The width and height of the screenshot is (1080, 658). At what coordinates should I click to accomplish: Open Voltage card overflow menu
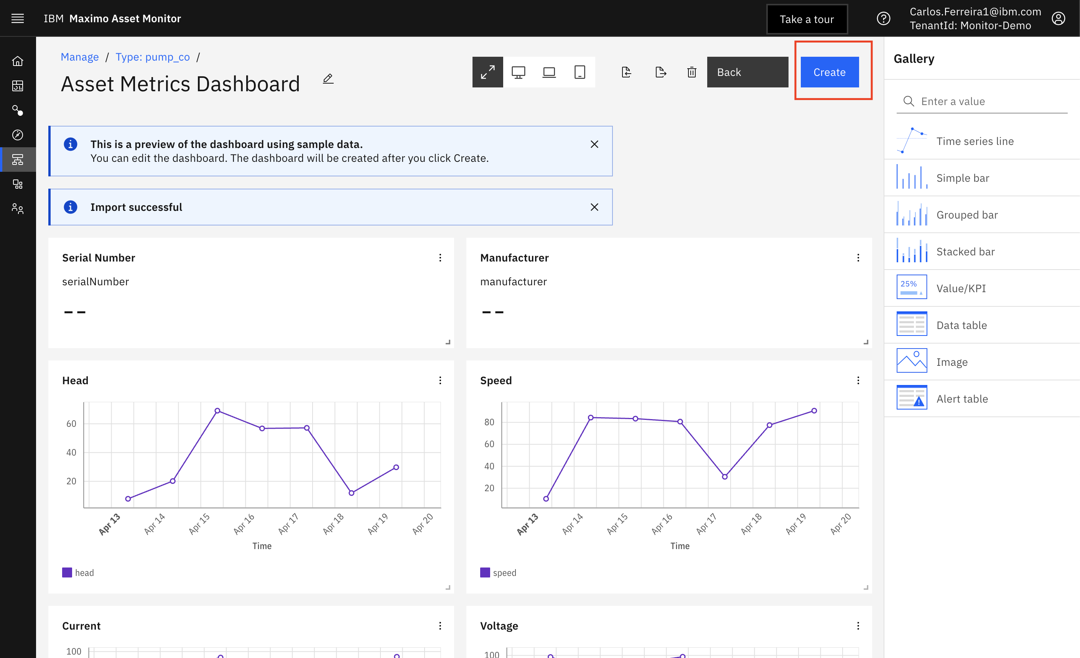tap(858, 625)
